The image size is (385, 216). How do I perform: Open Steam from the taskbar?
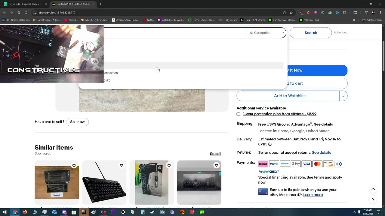[152, 212]
